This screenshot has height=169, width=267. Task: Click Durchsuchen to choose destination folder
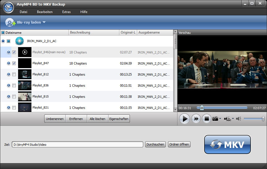(155, 144)
